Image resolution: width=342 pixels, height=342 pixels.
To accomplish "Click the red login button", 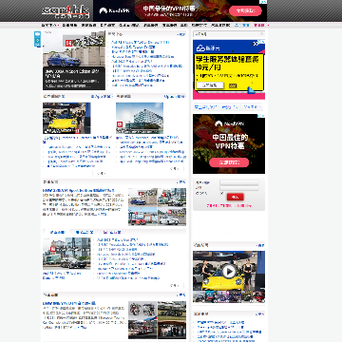I will click(236, 197).
